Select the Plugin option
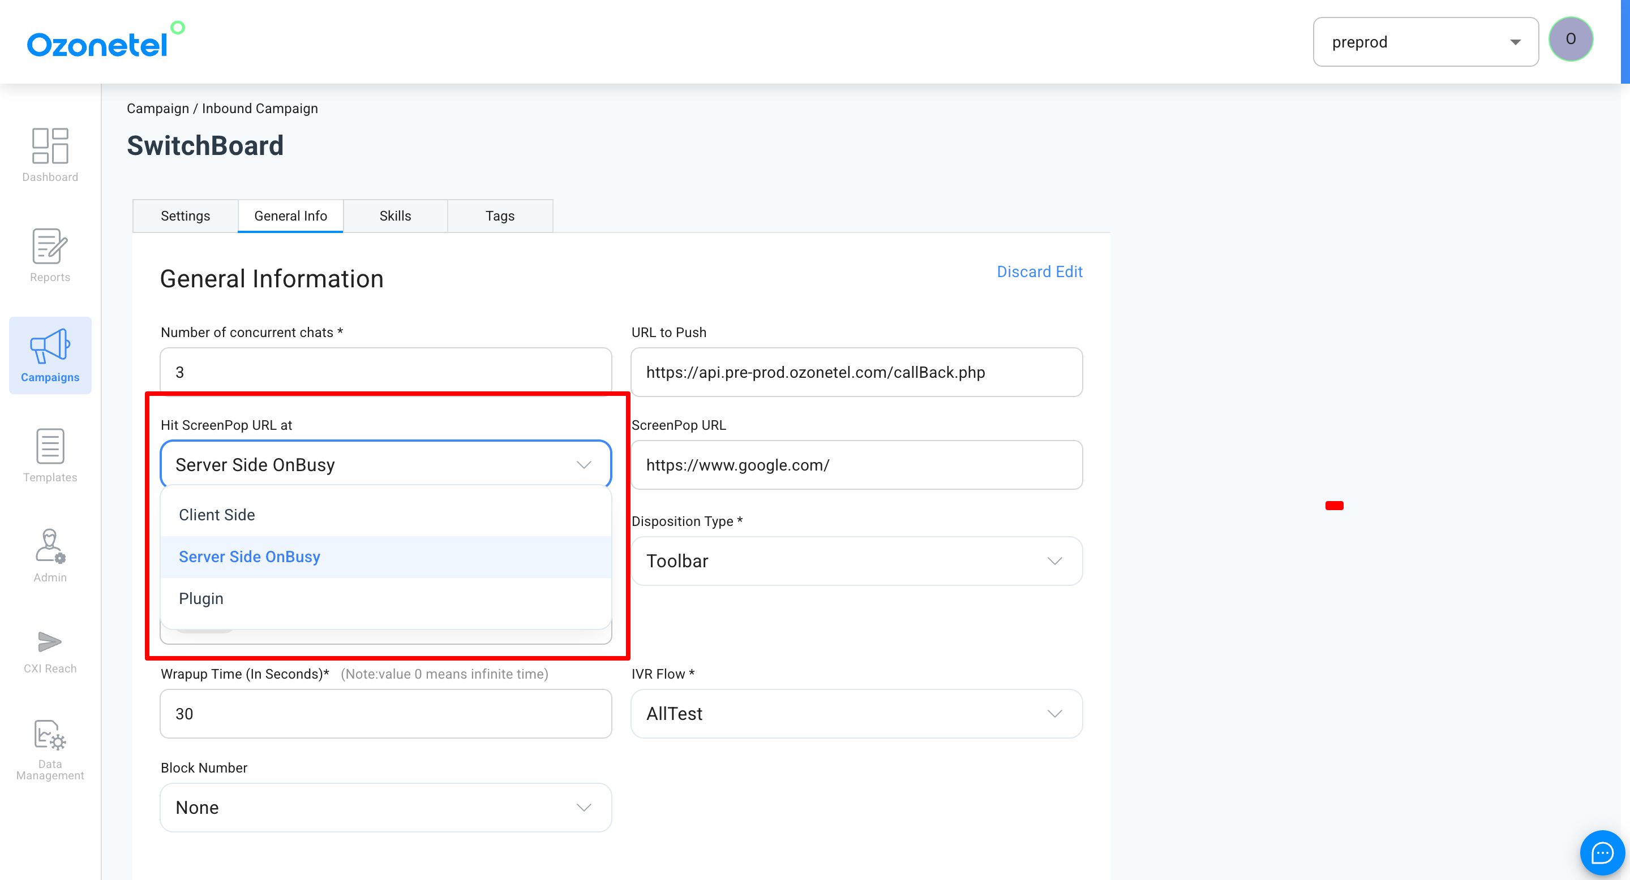The height and width of the screenshot is (880, 1630). pos(201,598)
